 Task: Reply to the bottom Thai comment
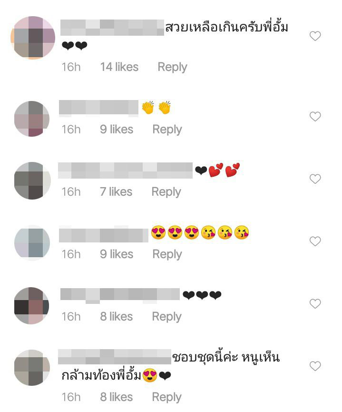166,397
